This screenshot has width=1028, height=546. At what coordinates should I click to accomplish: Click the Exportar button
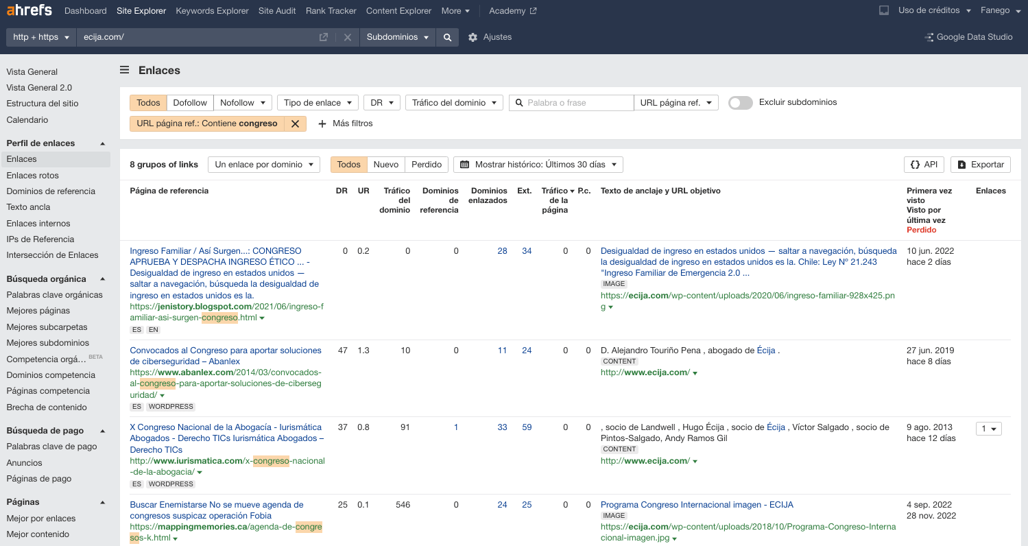[x=980, y=164]
